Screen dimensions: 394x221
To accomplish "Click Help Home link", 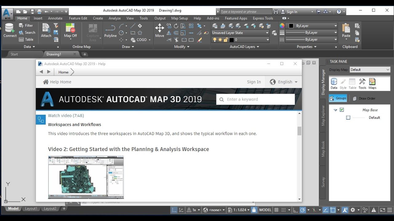I will coord(57,82).
